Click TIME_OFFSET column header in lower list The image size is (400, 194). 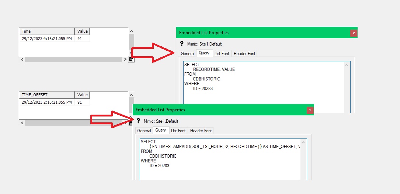pos(47,95)
